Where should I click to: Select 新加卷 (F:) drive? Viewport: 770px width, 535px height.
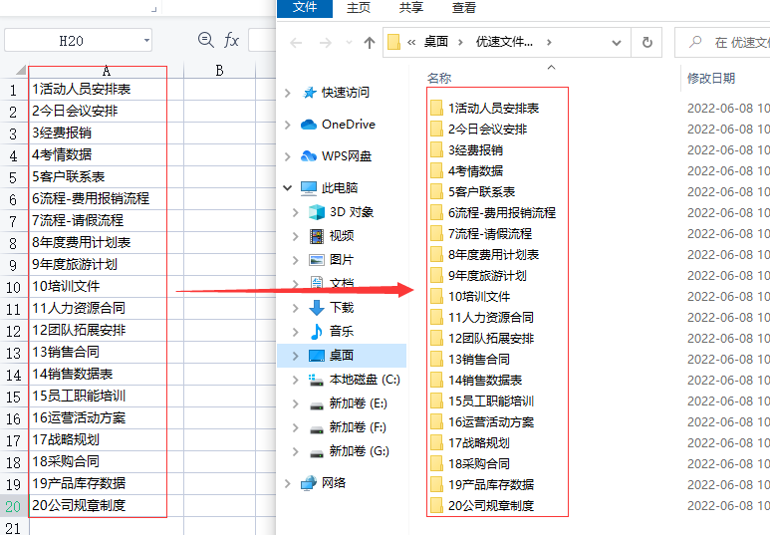[x=358, y=427]
